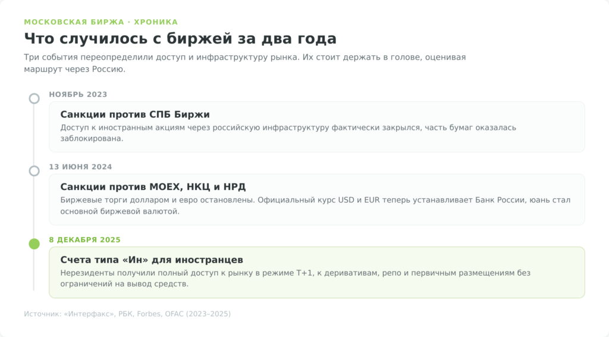This screenshot has width=609, height=337.
Task: Click the description about blocked foreign shares
Action: pyautogui.click(x=288, y=133)
